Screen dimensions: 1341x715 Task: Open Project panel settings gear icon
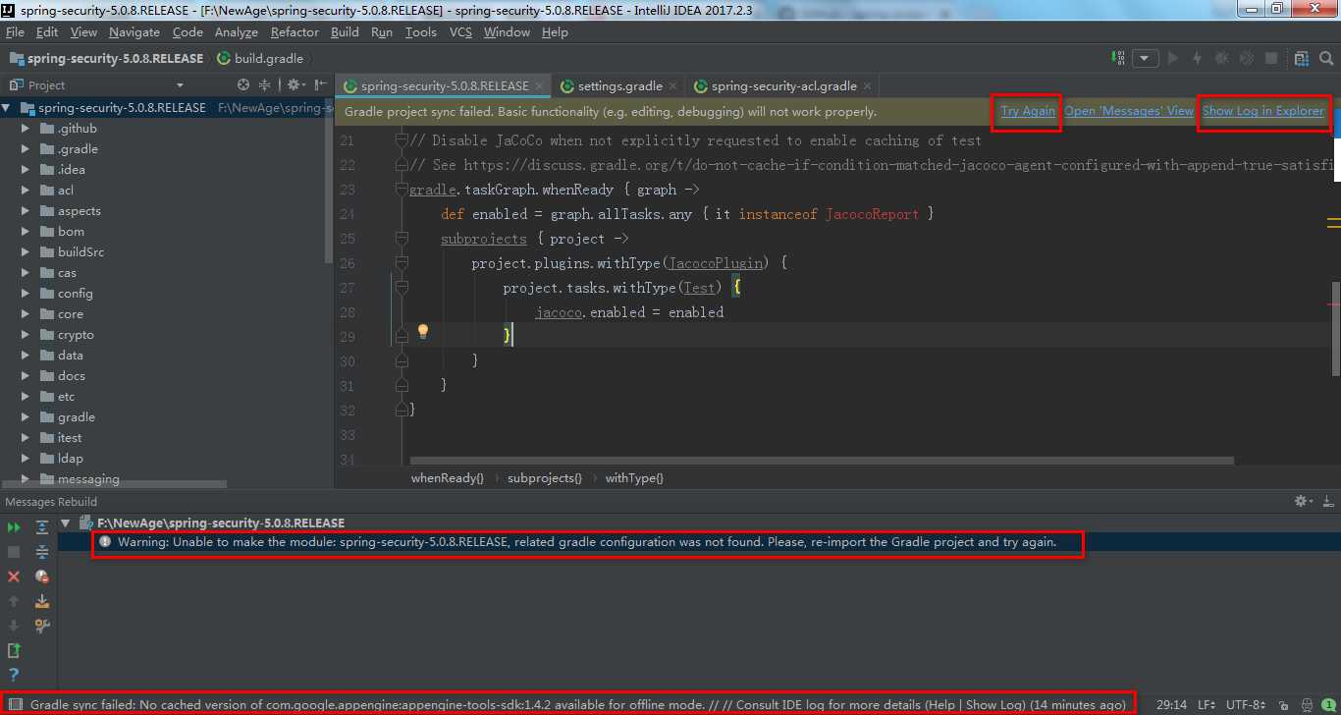(294, 85)
